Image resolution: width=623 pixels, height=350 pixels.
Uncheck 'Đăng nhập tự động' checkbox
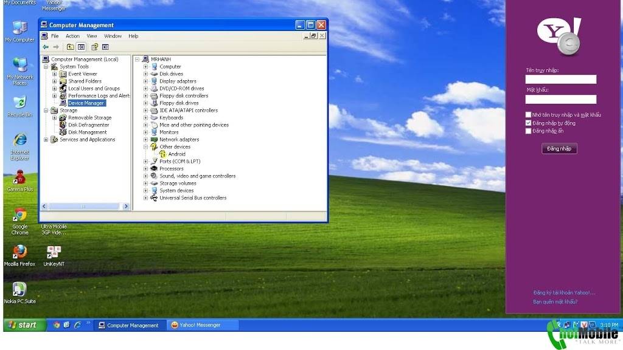[529, 123]
